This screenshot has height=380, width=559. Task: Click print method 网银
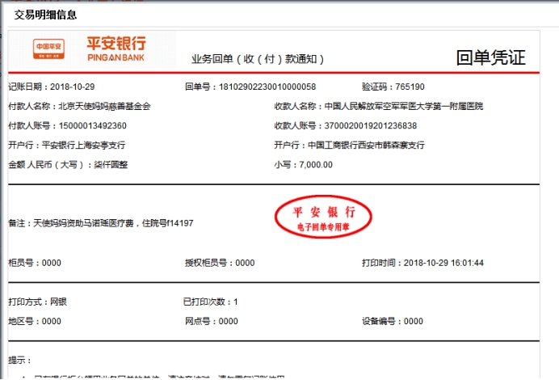pyautogui.click(x=58, y=302)
